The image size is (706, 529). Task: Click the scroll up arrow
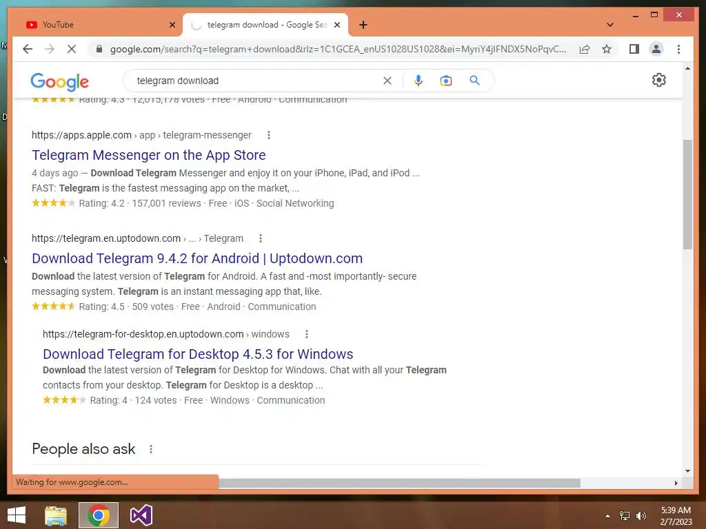click(687, 68)
